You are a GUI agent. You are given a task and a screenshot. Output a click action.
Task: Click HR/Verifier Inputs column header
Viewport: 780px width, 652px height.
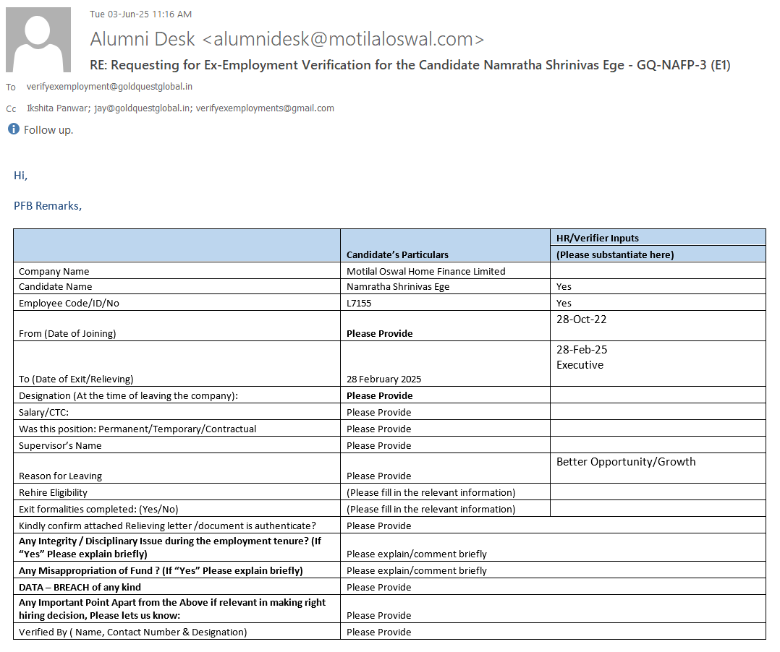pyautogui.click(x=598, y=238)
